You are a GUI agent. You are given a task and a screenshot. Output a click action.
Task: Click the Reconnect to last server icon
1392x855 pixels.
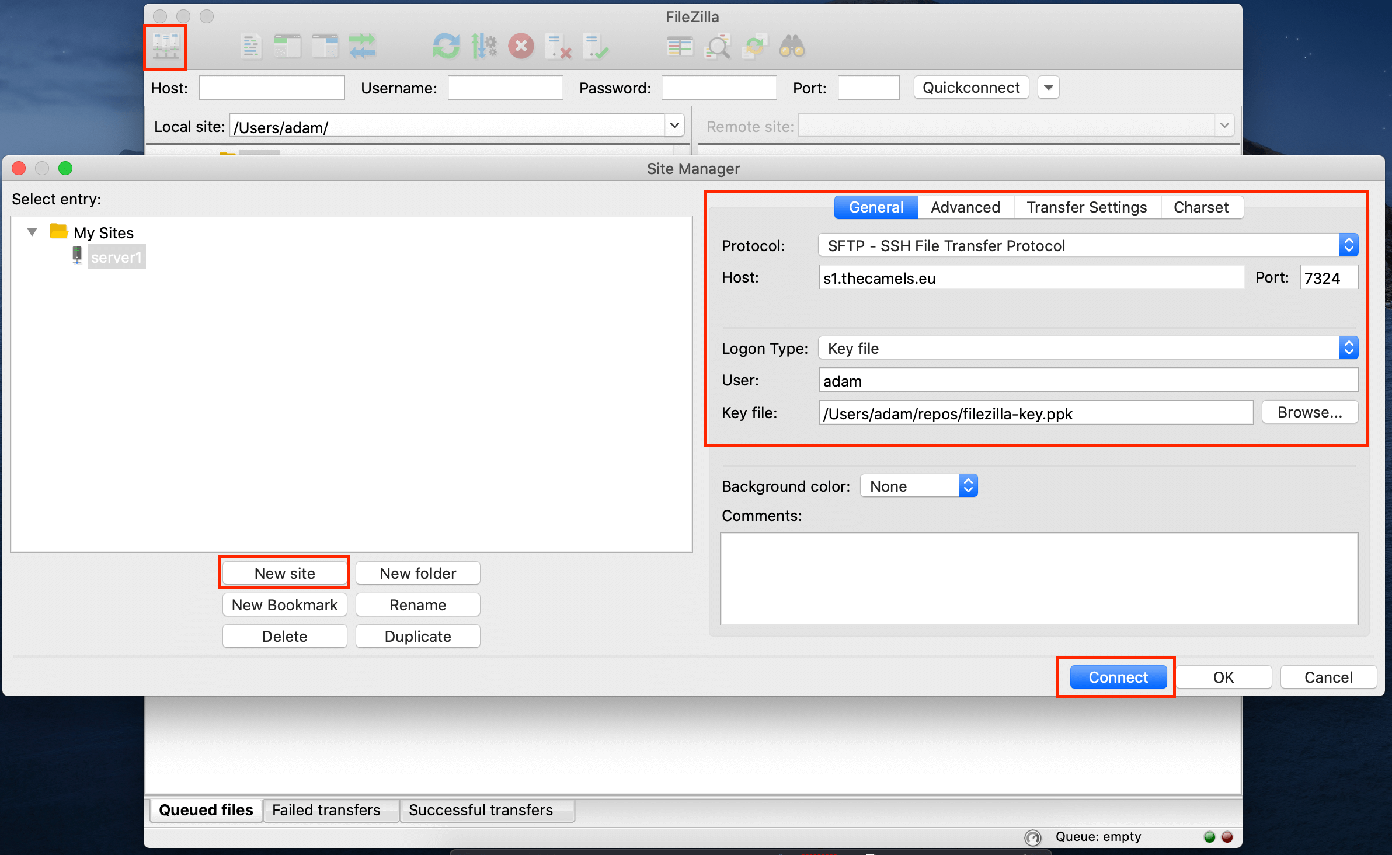click(596, 47)
